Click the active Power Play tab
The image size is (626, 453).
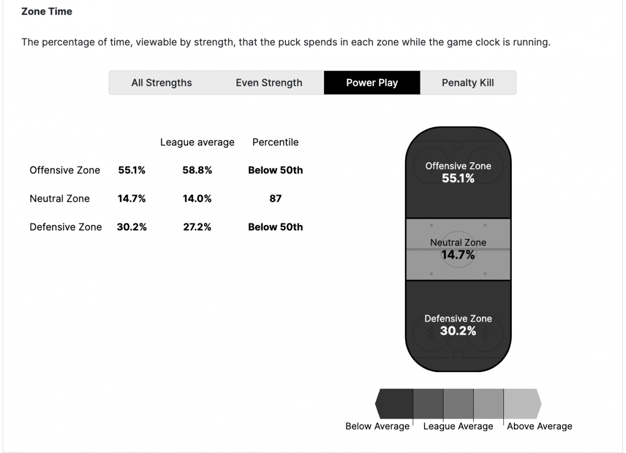(372, 83)
